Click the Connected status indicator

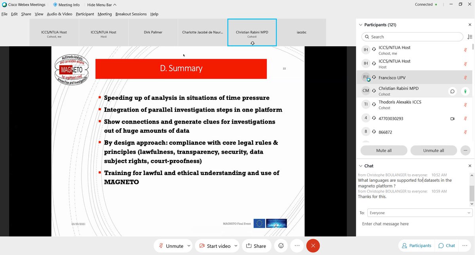[426, 4]
